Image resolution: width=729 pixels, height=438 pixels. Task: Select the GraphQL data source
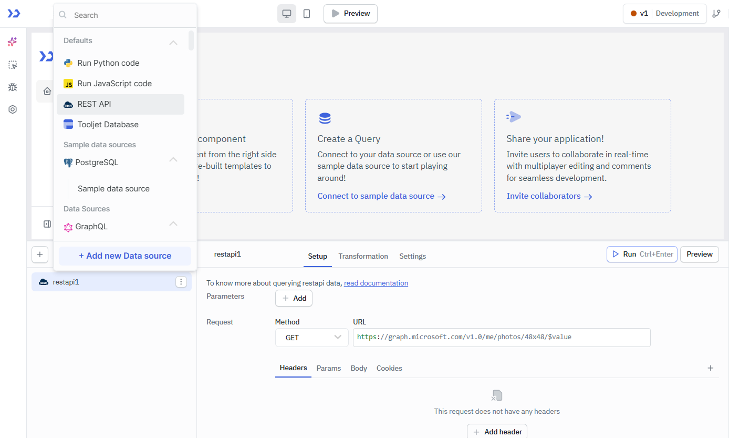click(91, 226)
